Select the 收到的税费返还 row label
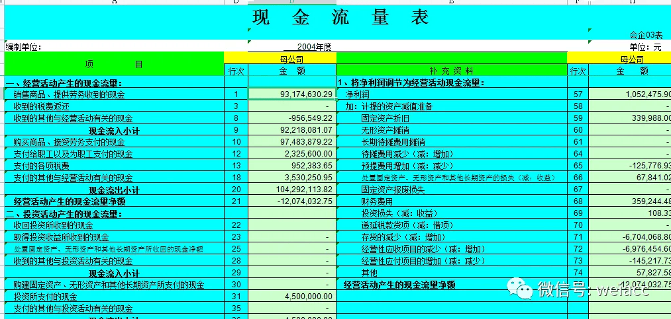Image resolution: width=671 pixels, height=319 pixels. click(x=42, y=106)
